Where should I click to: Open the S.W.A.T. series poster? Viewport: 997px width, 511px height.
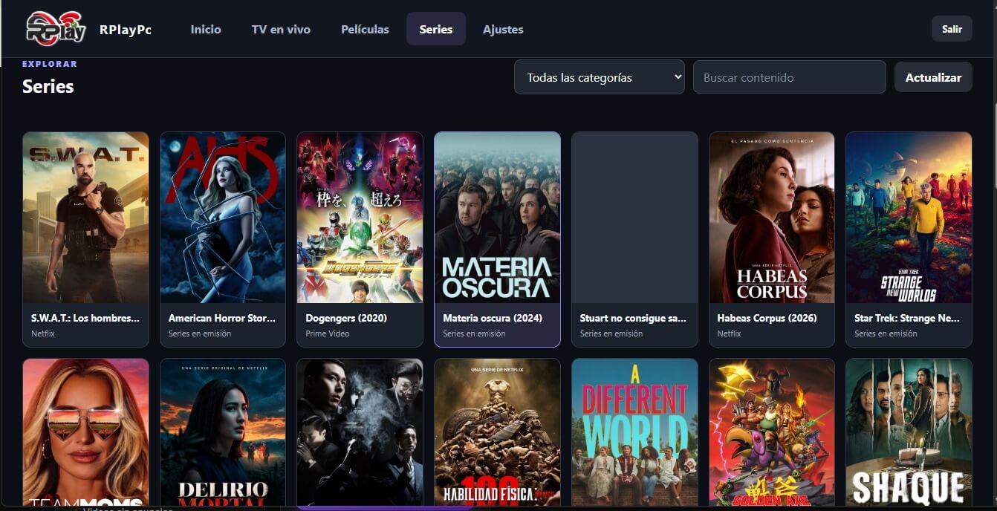pyautogui.click(x=85, y=218)
